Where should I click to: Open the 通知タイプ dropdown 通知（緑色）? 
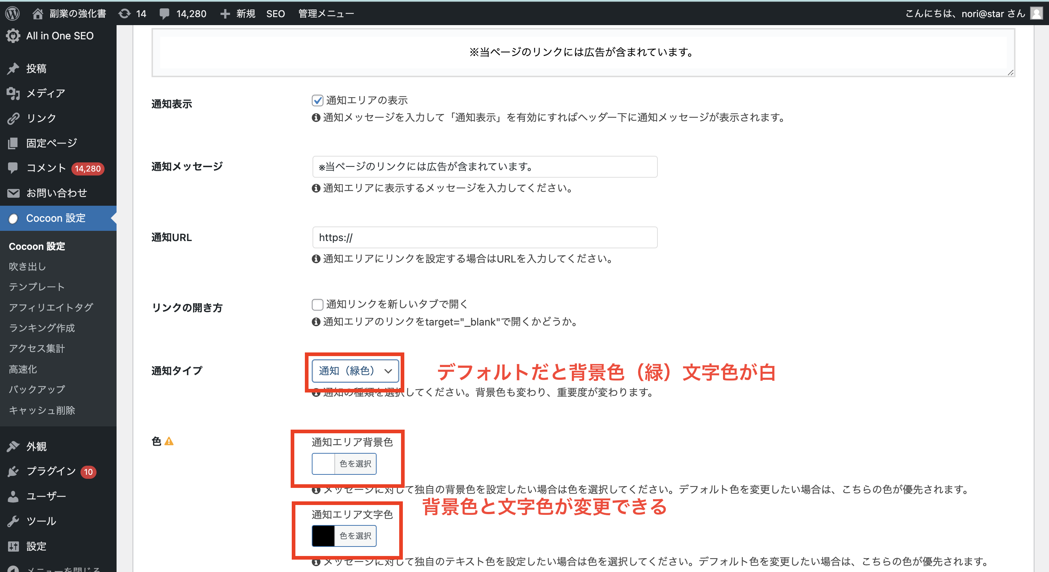pos(355,371)
